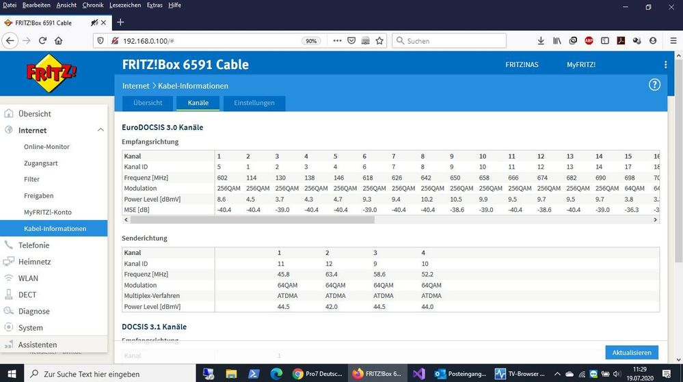Click the FRITZ! logo
The image size is (683, 382).
(x=51, y=73)
